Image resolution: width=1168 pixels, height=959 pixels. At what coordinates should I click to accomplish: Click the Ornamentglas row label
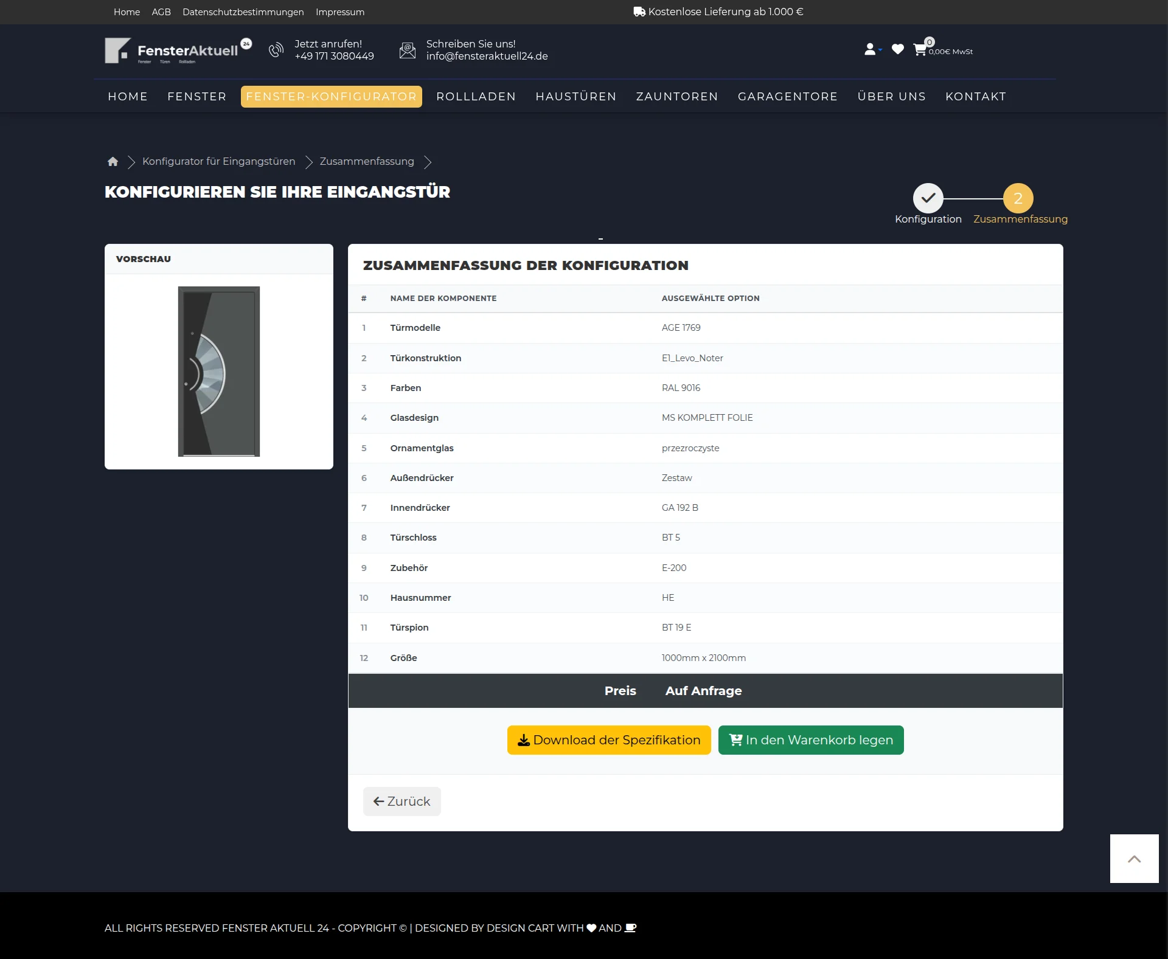click(x=422, y=448)
